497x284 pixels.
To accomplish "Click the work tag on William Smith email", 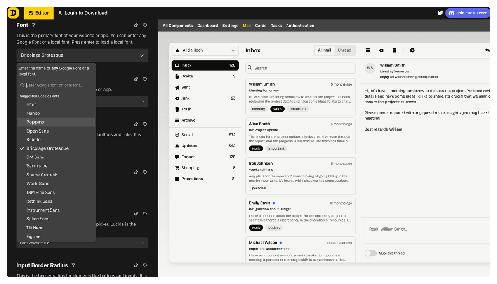I will point(277,109).
